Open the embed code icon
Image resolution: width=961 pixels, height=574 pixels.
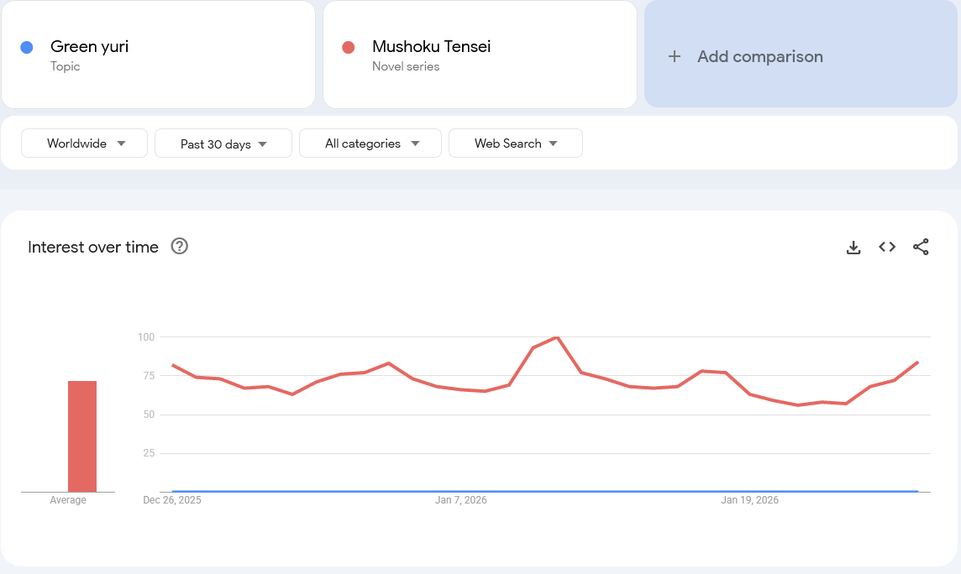coord(887,247)
